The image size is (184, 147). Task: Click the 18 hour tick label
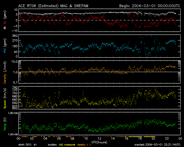pos(140,139)
